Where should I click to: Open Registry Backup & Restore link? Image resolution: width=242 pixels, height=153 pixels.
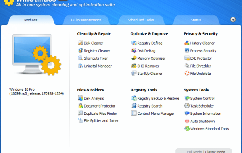[158, 99]
